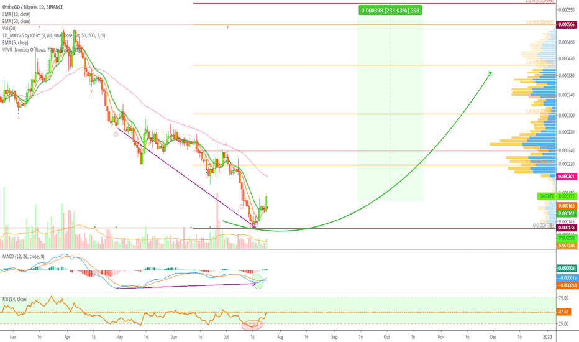
Task: Click the green 0.000003 MACD histogram value
Action: coord(567,268)
